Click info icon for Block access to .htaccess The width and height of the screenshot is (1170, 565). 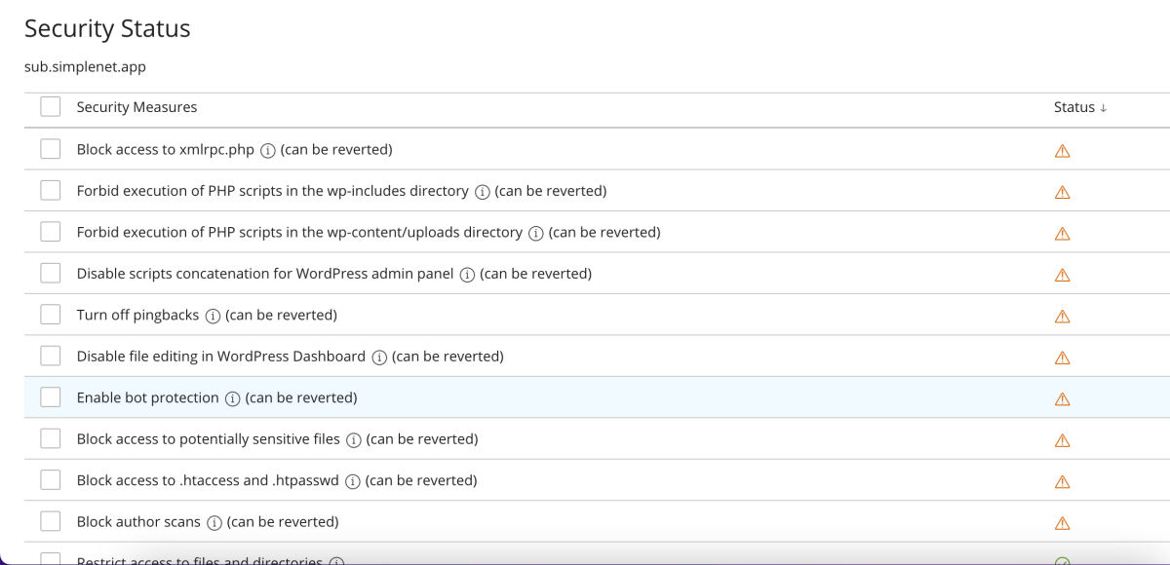tap(353, 481)
